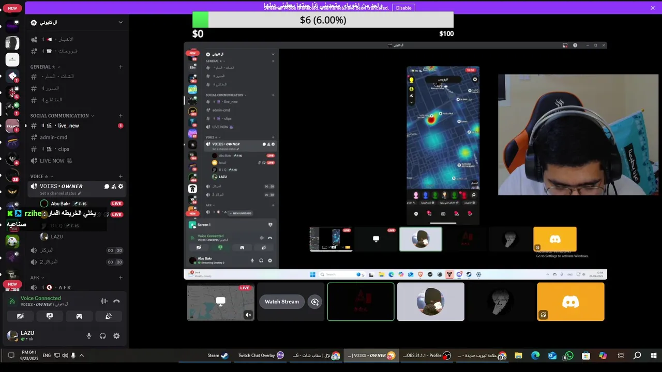Screen dimensions: 662x372
Task: Collapse the AFK category
Action: [37, 277]
